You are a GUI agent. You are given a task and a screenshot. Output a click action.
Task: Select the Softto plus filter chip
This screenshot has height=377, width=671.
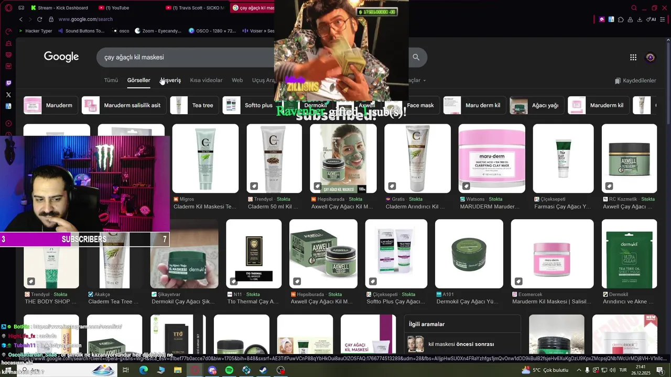pyautogui.click(x=250, y=105)
